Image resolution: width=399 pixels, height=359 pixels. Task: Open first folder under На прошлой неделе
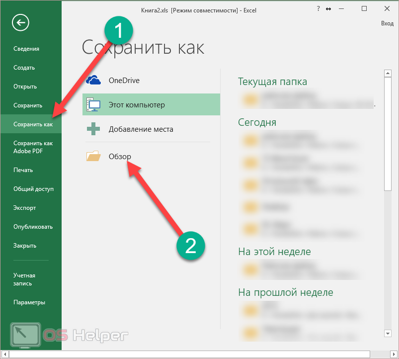[300, 311]
